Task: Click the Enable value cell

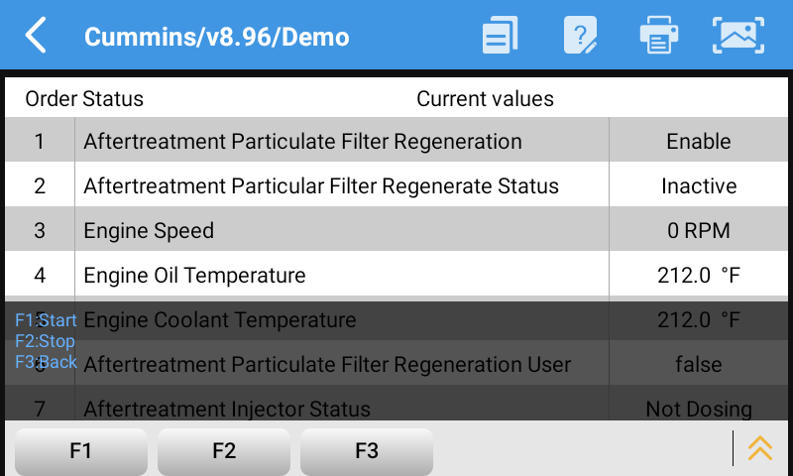Action: pyautogui.click(x=699, y=142)
